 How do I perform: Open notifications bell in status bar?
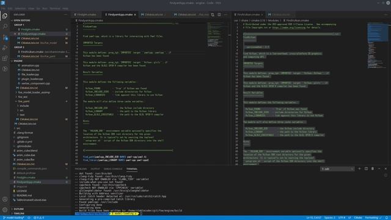tap(387, 218)
